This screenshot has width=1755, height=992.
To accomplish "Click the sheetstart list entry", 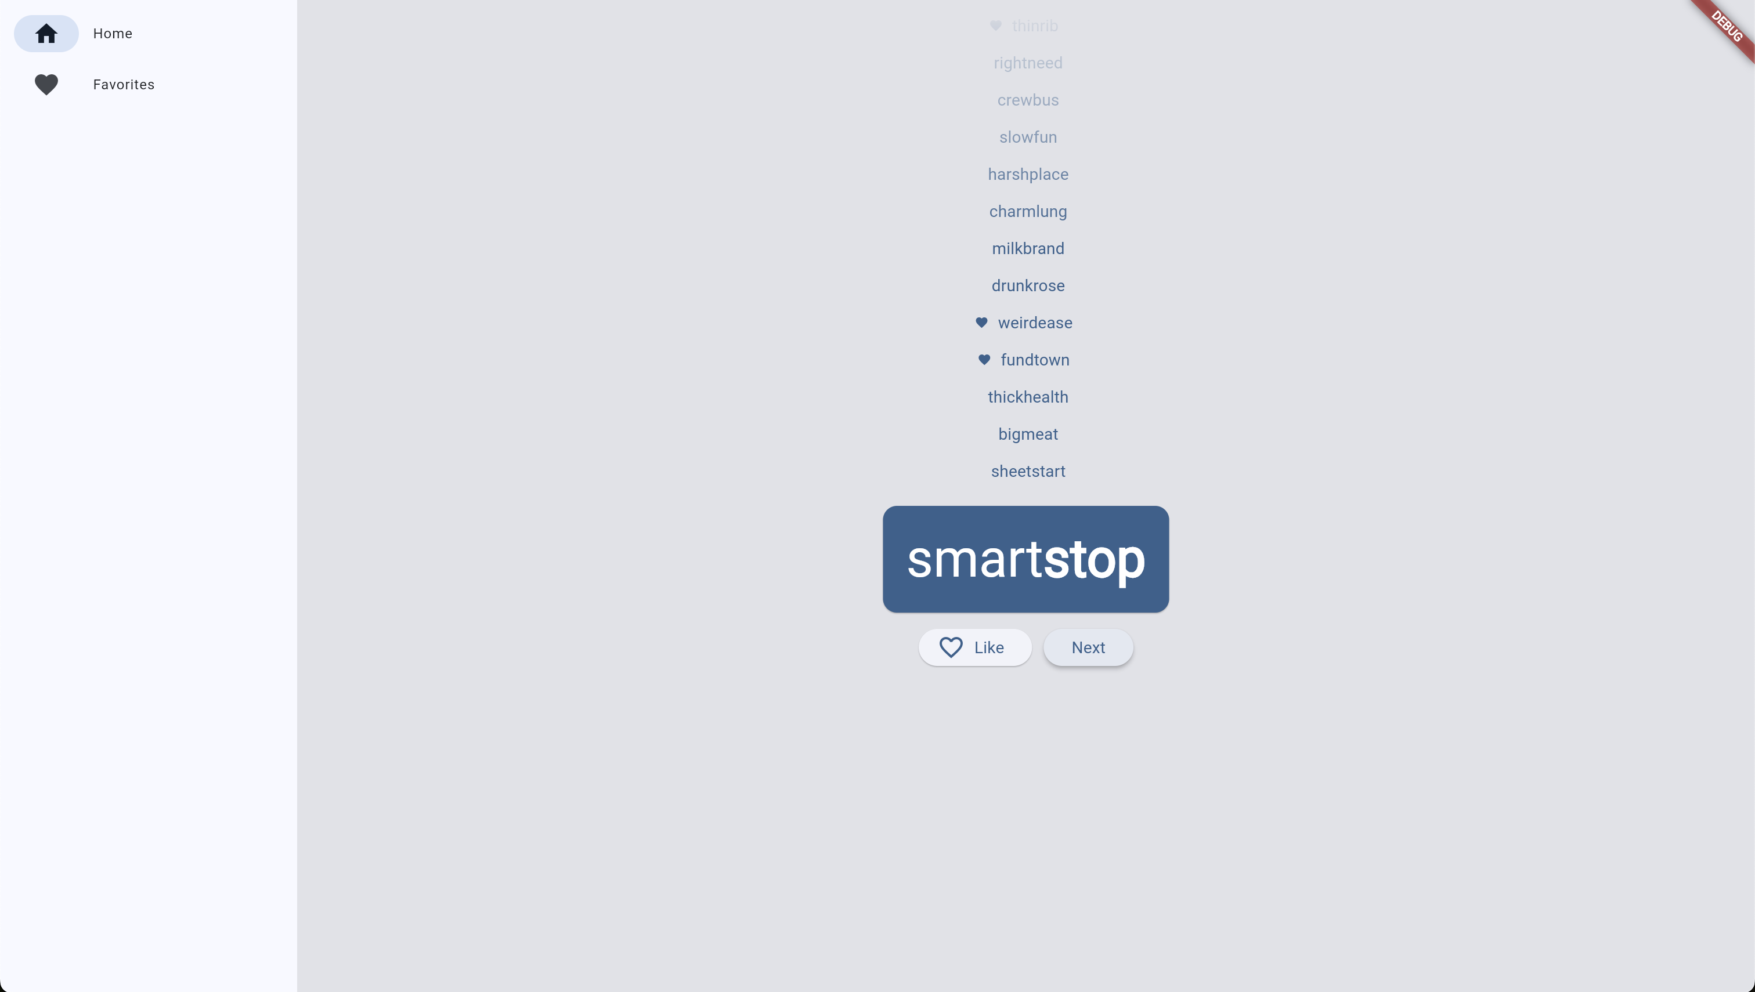I will coord(1027,470).
